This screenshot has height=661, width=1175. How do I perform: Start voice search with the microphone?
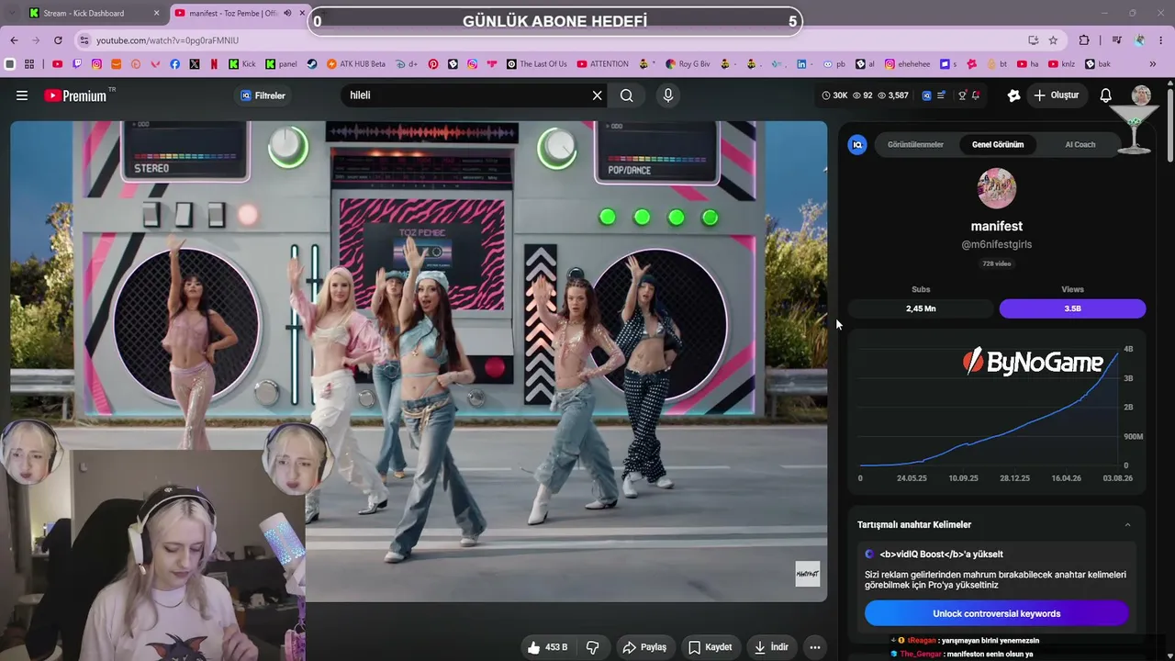click(x=668, y=95)
